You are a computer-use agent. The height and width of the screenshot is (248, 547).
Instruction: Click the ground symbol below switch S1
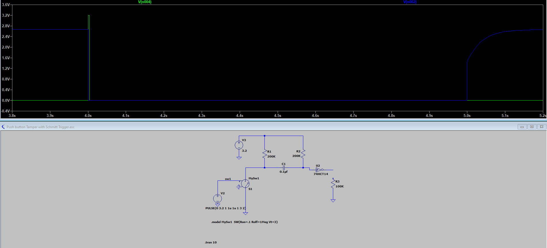245,214
